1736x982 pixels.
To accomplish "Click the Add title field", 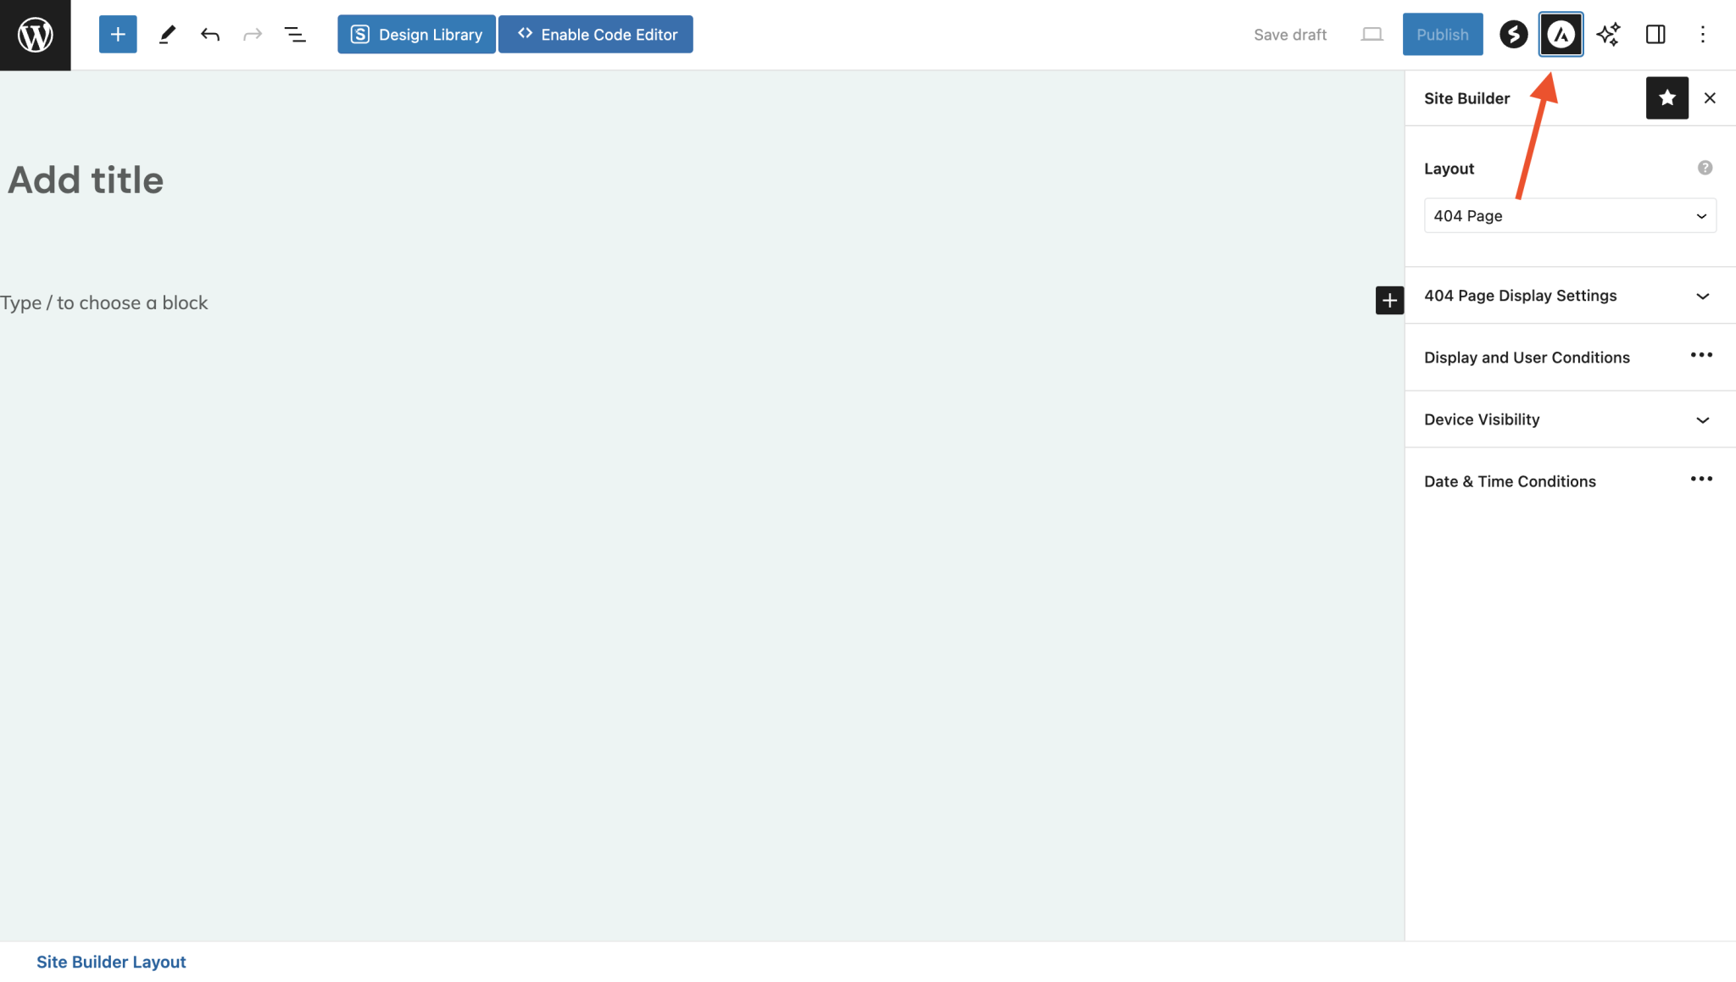I will point(86,180).
